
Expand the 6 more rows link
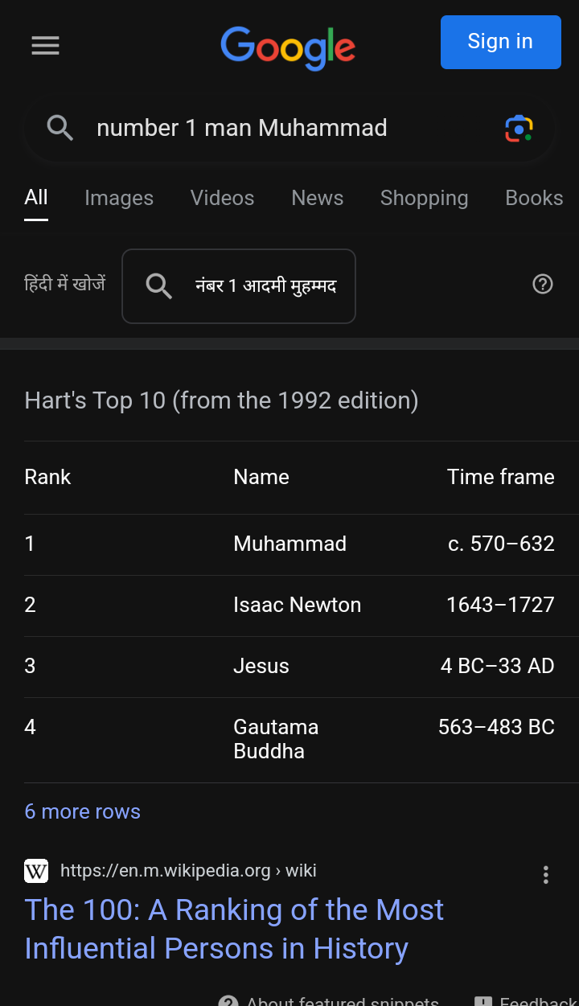click(x=82, y=811)
